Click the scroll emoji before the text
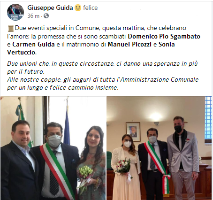This screenshot has height=200, width=213. coord(11,29)
